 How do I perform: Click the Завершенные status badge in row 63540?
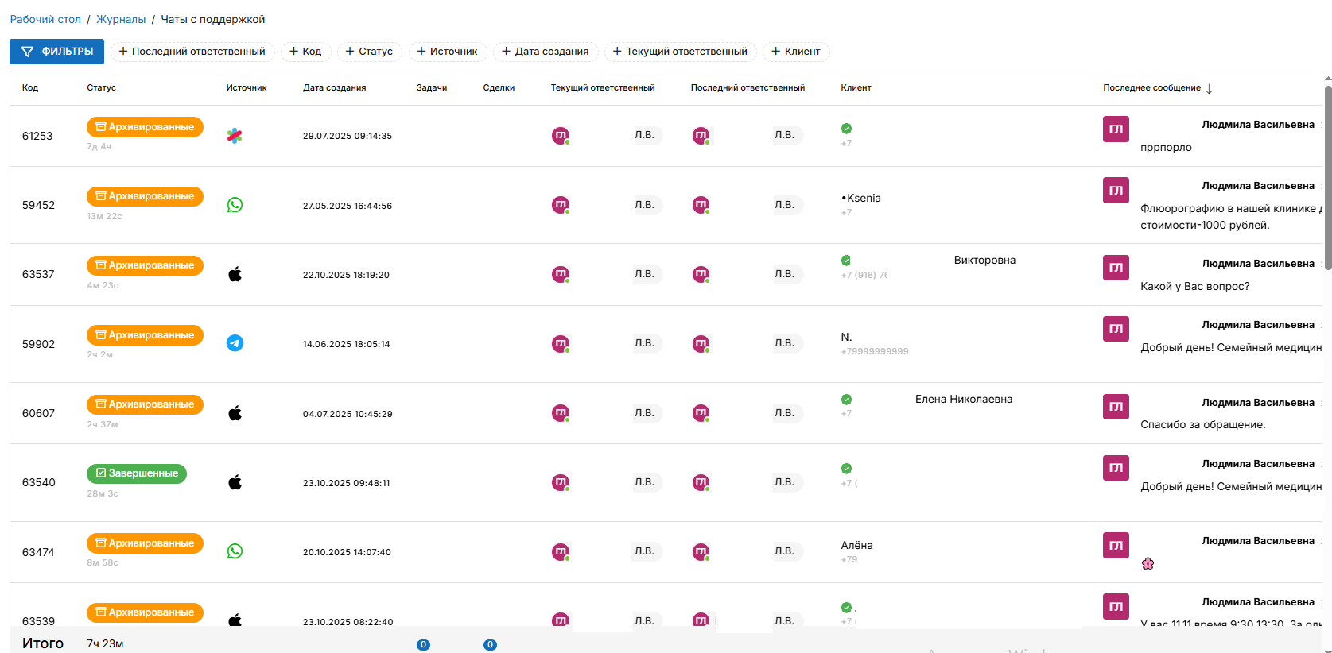pyautogui.click(x=137, y=473)
